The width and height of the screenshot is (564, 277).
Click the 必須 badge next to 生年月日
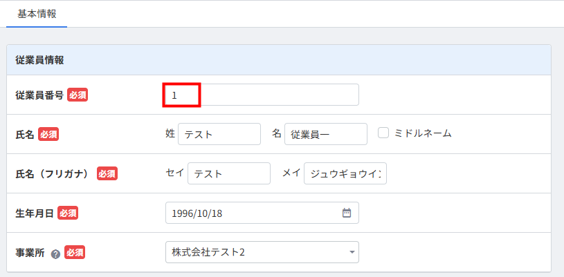[68, 213]
